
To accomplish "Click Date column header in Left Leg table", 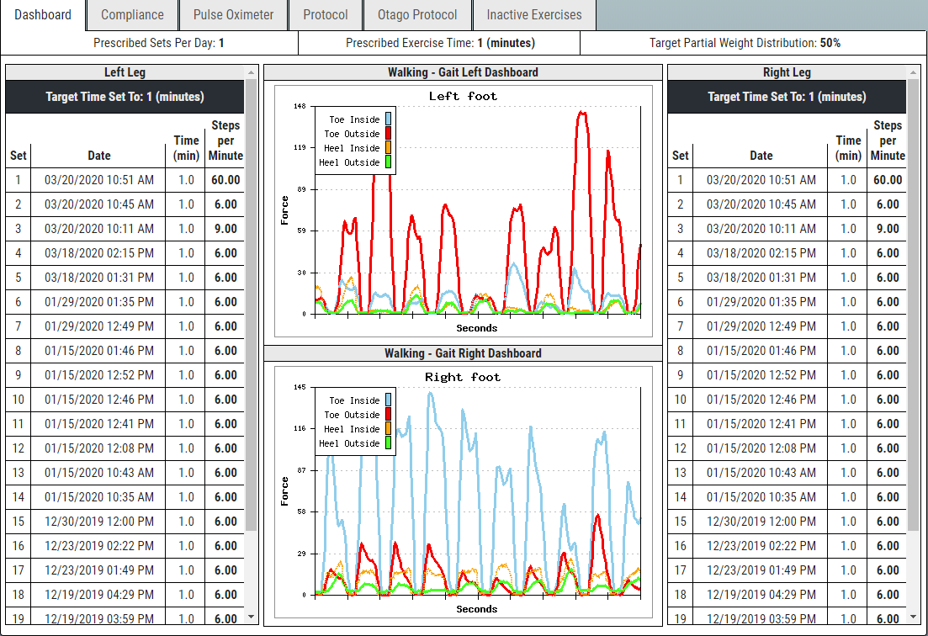I will (98, 155).
